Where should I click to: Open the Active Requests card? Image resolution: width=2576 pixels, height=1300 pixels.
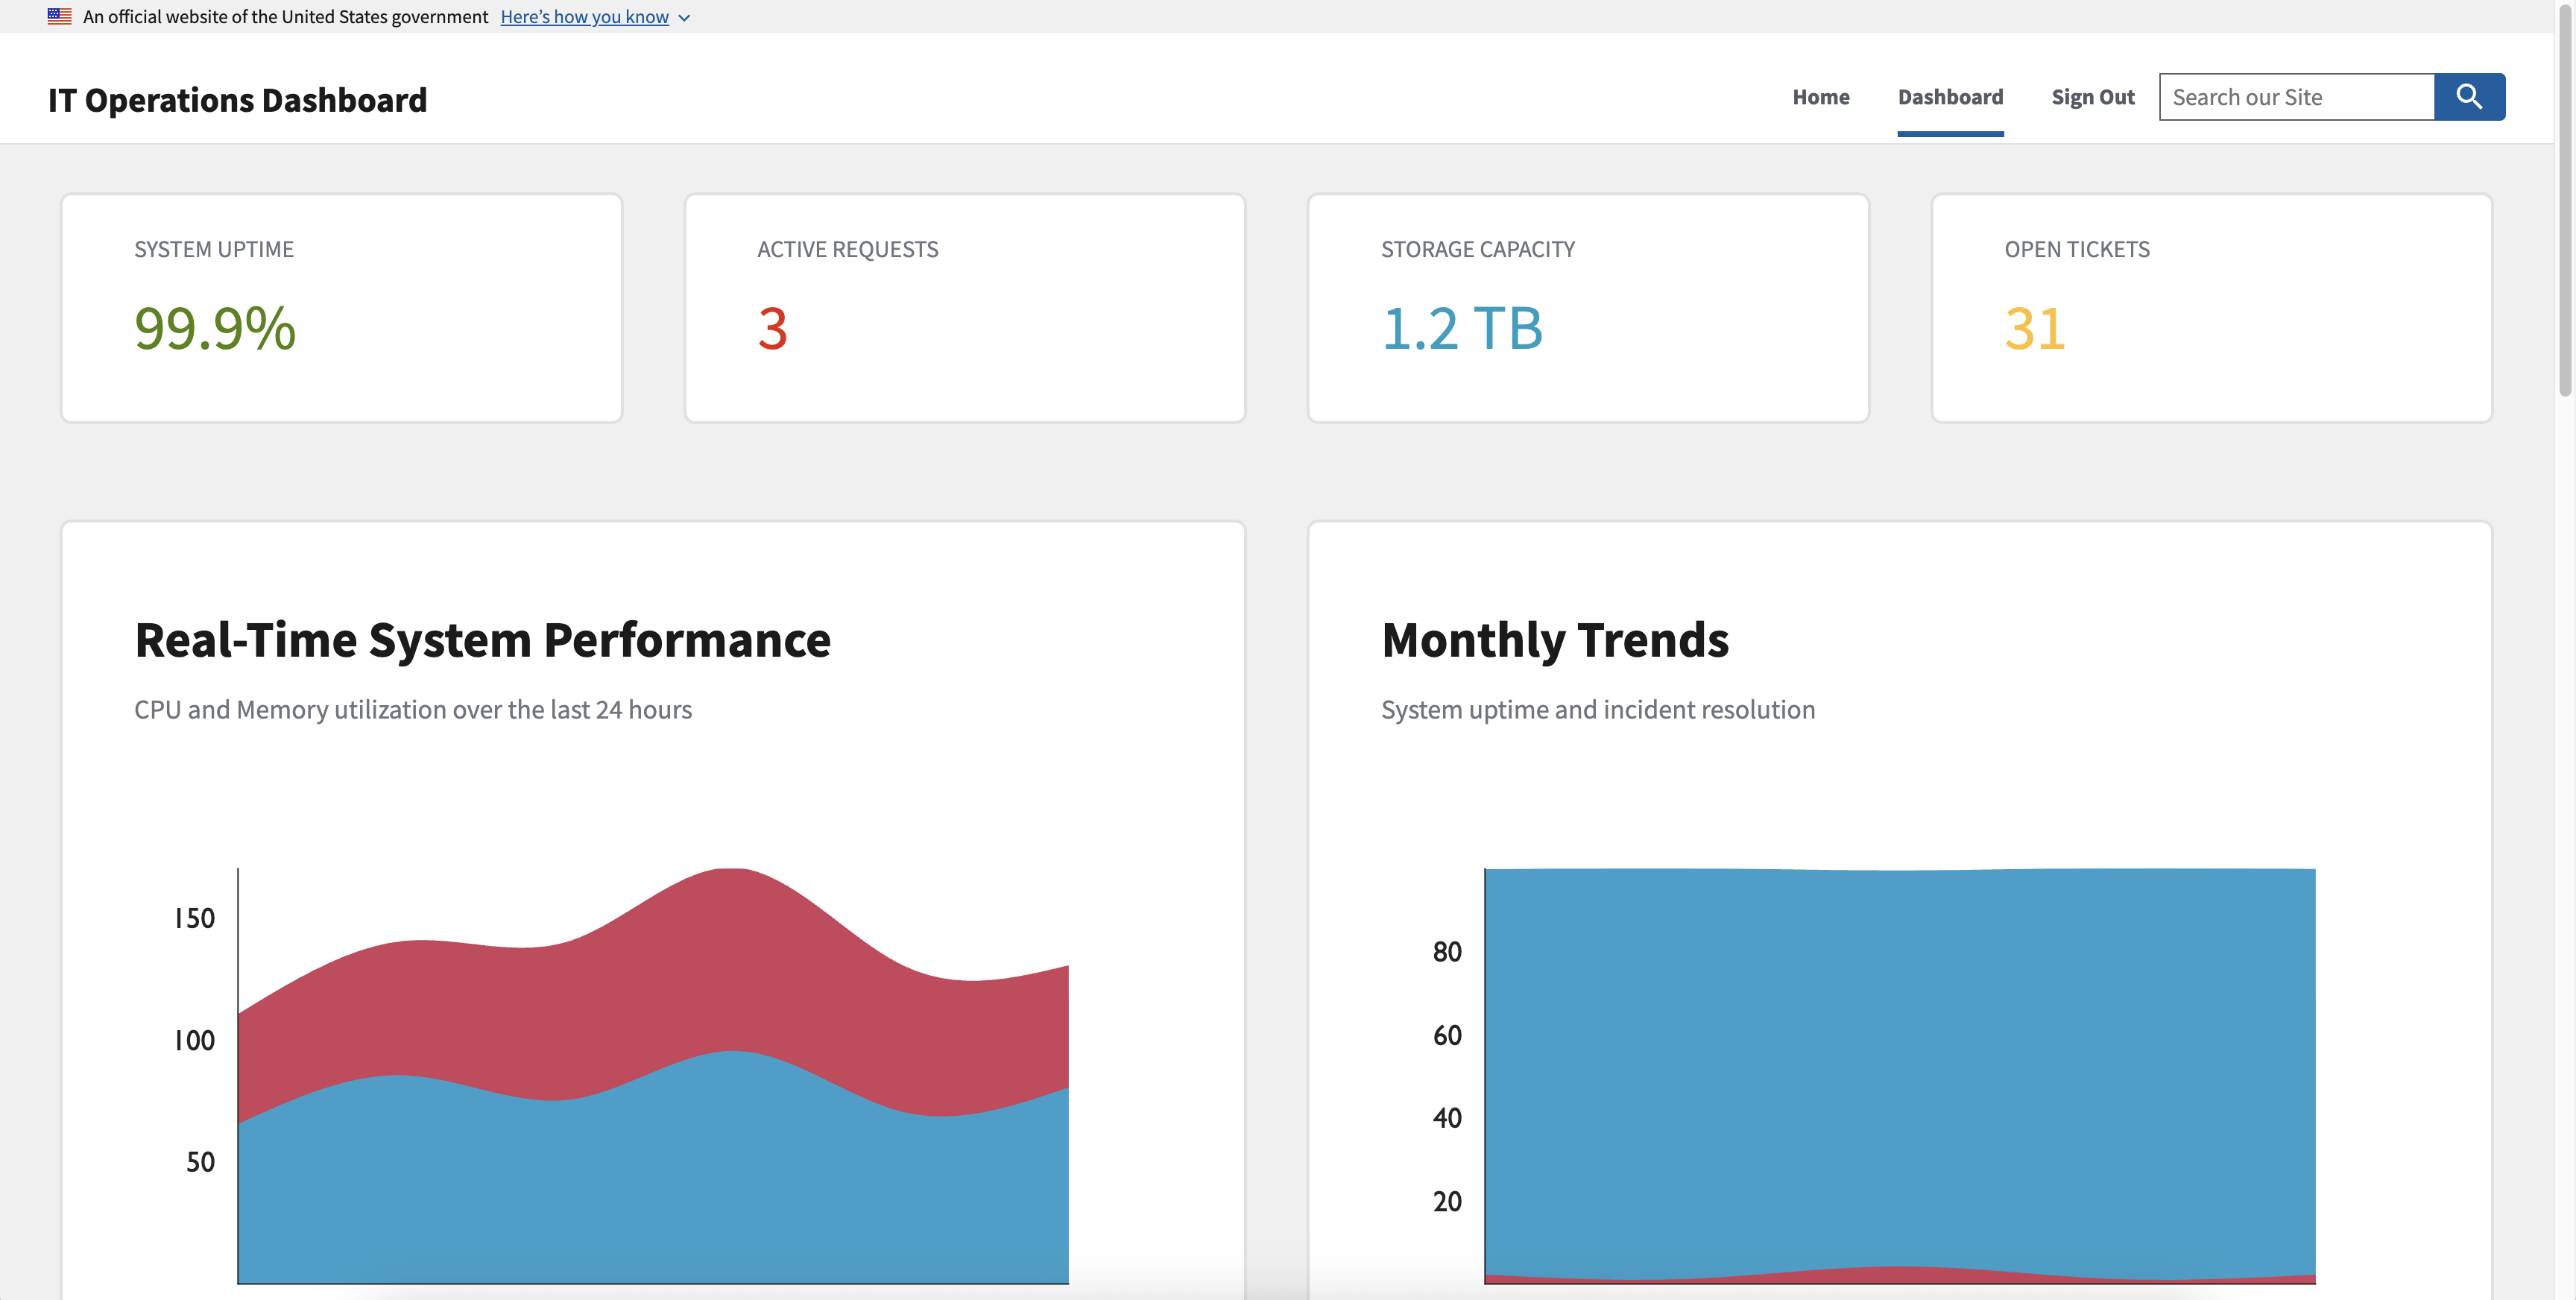point(964,307)
